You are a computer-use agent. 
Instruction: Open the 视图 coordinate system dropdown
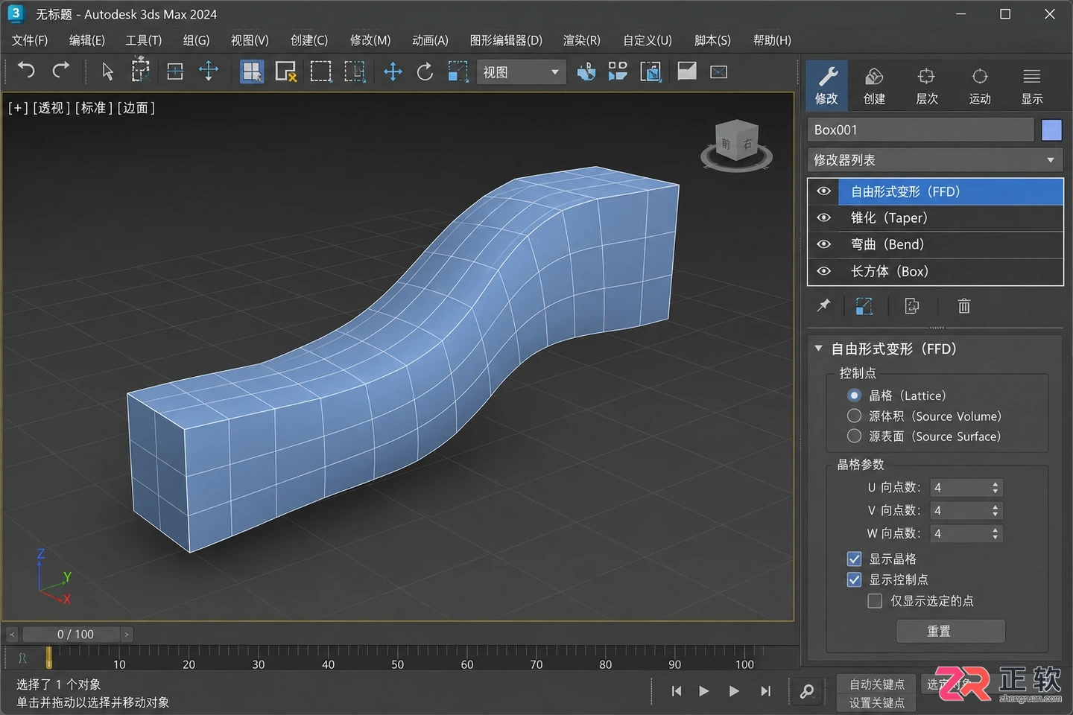coord(521,72)
